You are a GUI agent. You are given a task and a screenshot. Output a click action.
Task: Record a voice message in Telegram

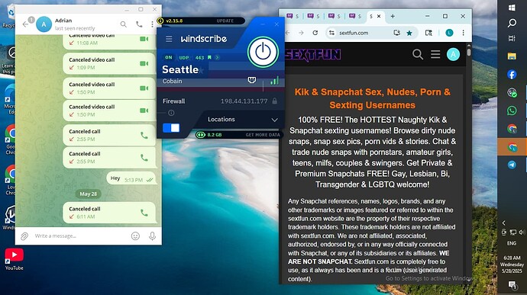click(152, 236)
